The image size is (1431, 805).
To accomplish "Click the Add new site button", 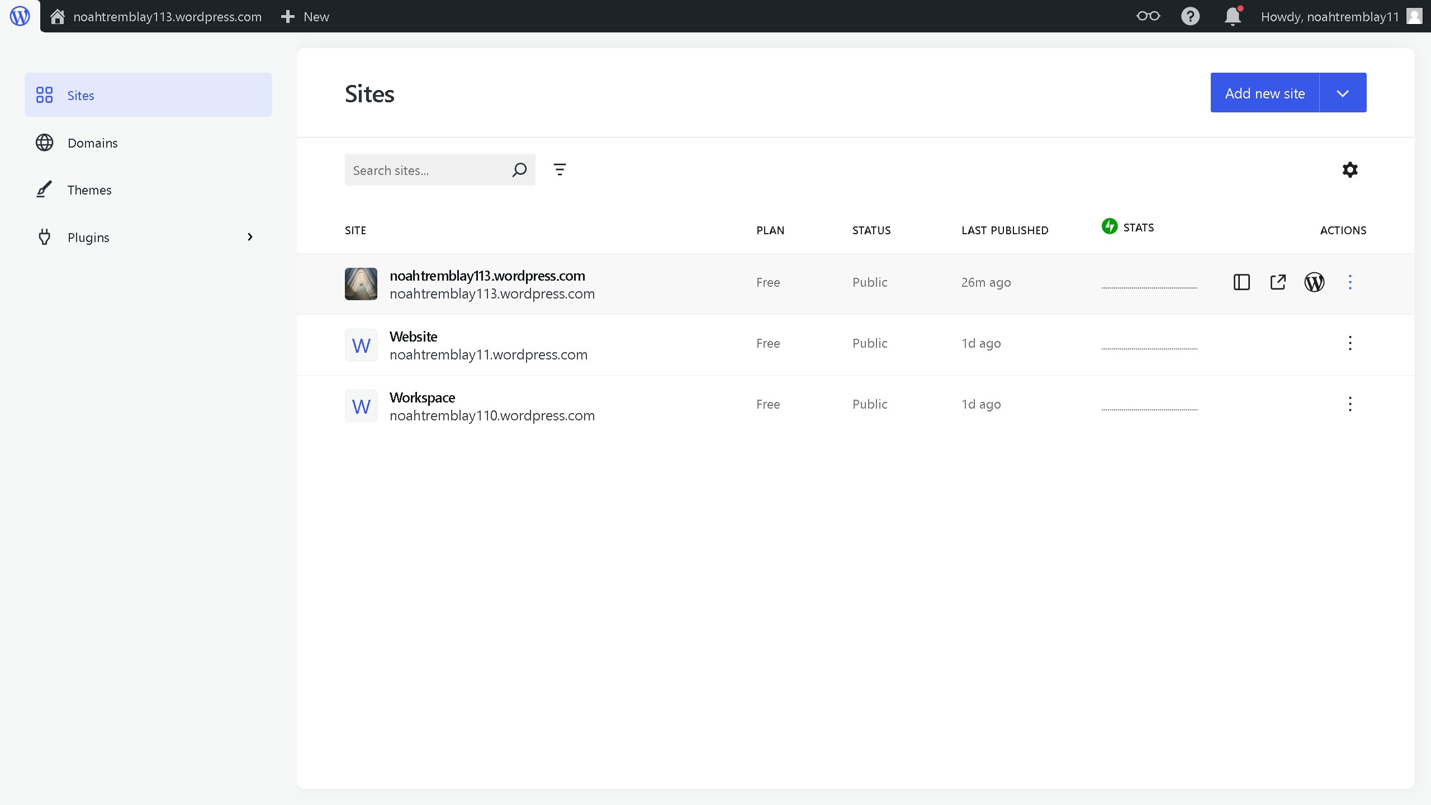I will [x=1264, y=93].
